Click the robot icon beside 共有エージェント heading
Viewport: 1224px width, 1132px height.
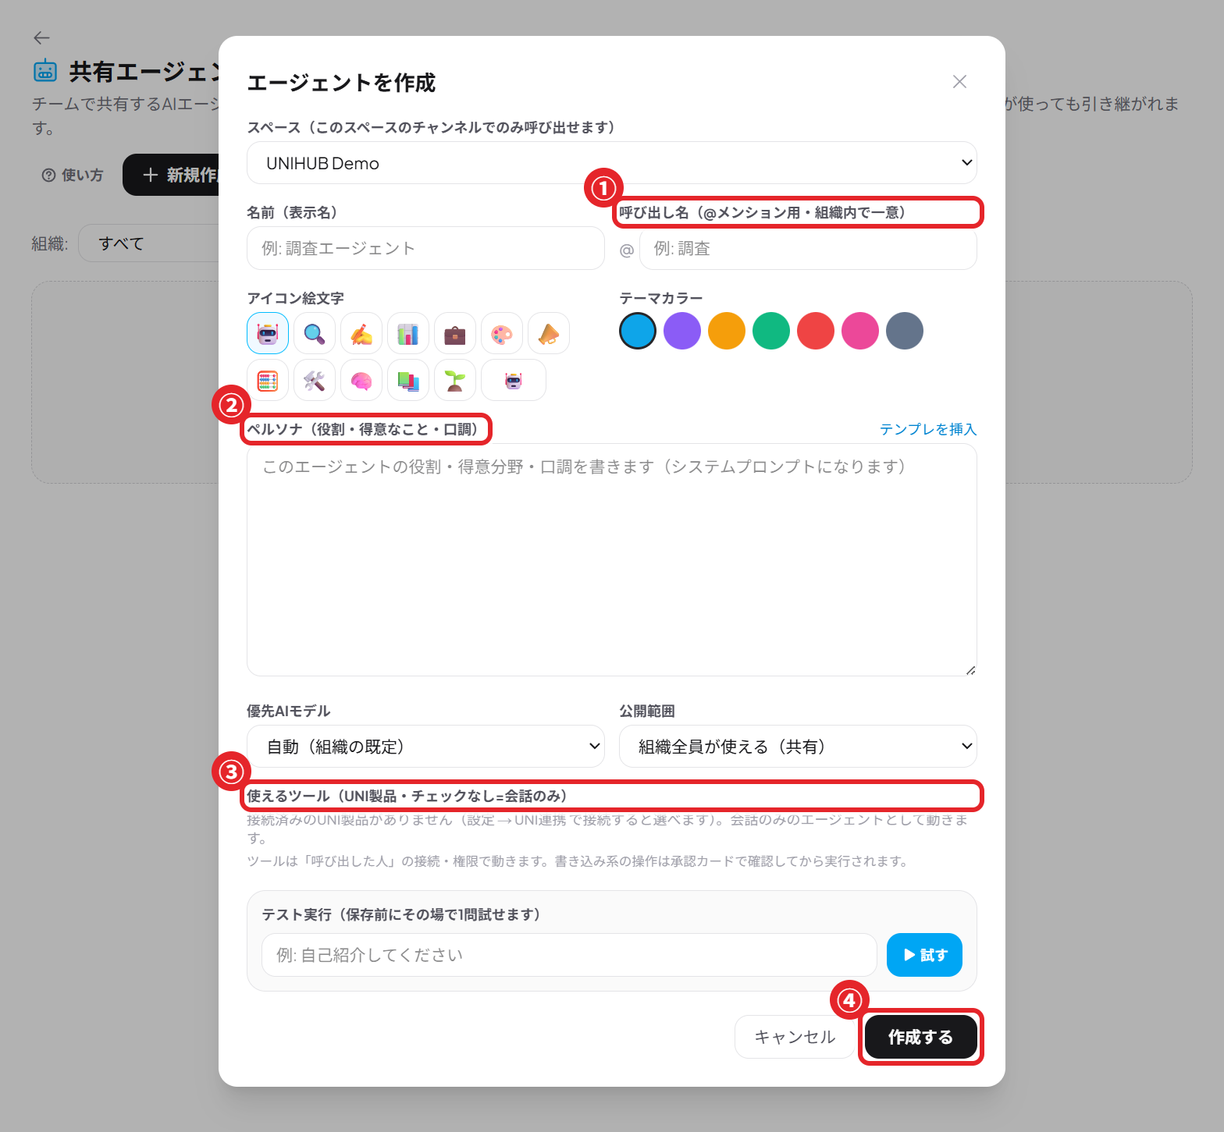coord(45,71)
